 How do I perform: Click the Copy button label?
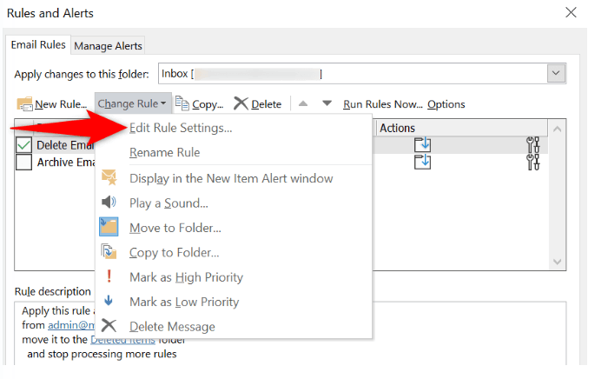(x=208, y=104)
